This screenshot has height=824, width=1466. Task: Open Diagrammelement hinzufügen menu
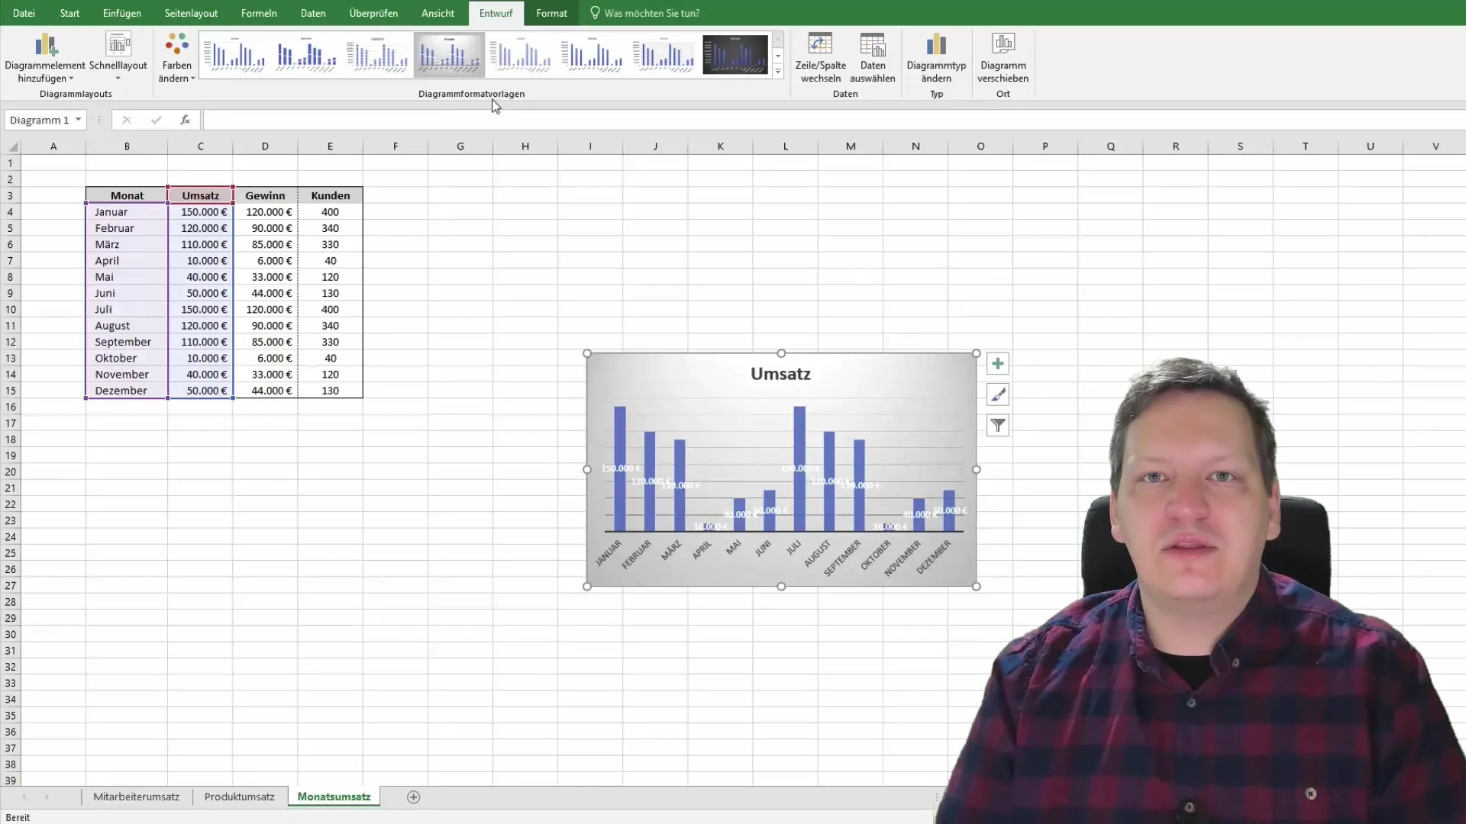(45, 58)
